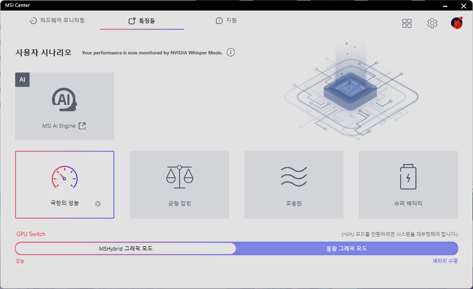Click the 사용자 시나리오 heading
Screen dimensions: 473x289
(x=43, y=52)
